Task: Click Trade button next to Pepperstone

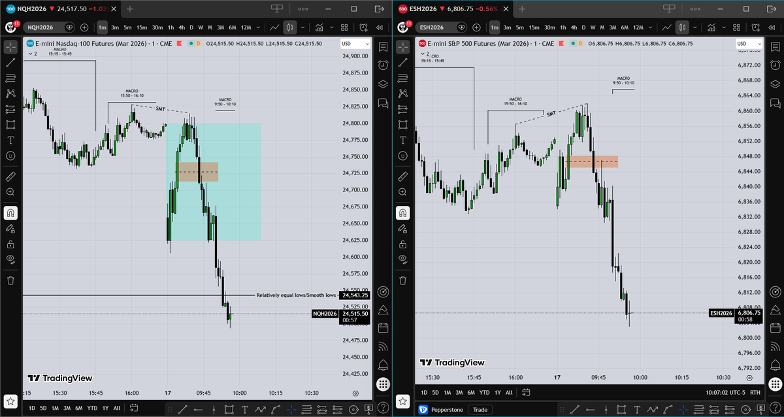Action: click(480, 410)
